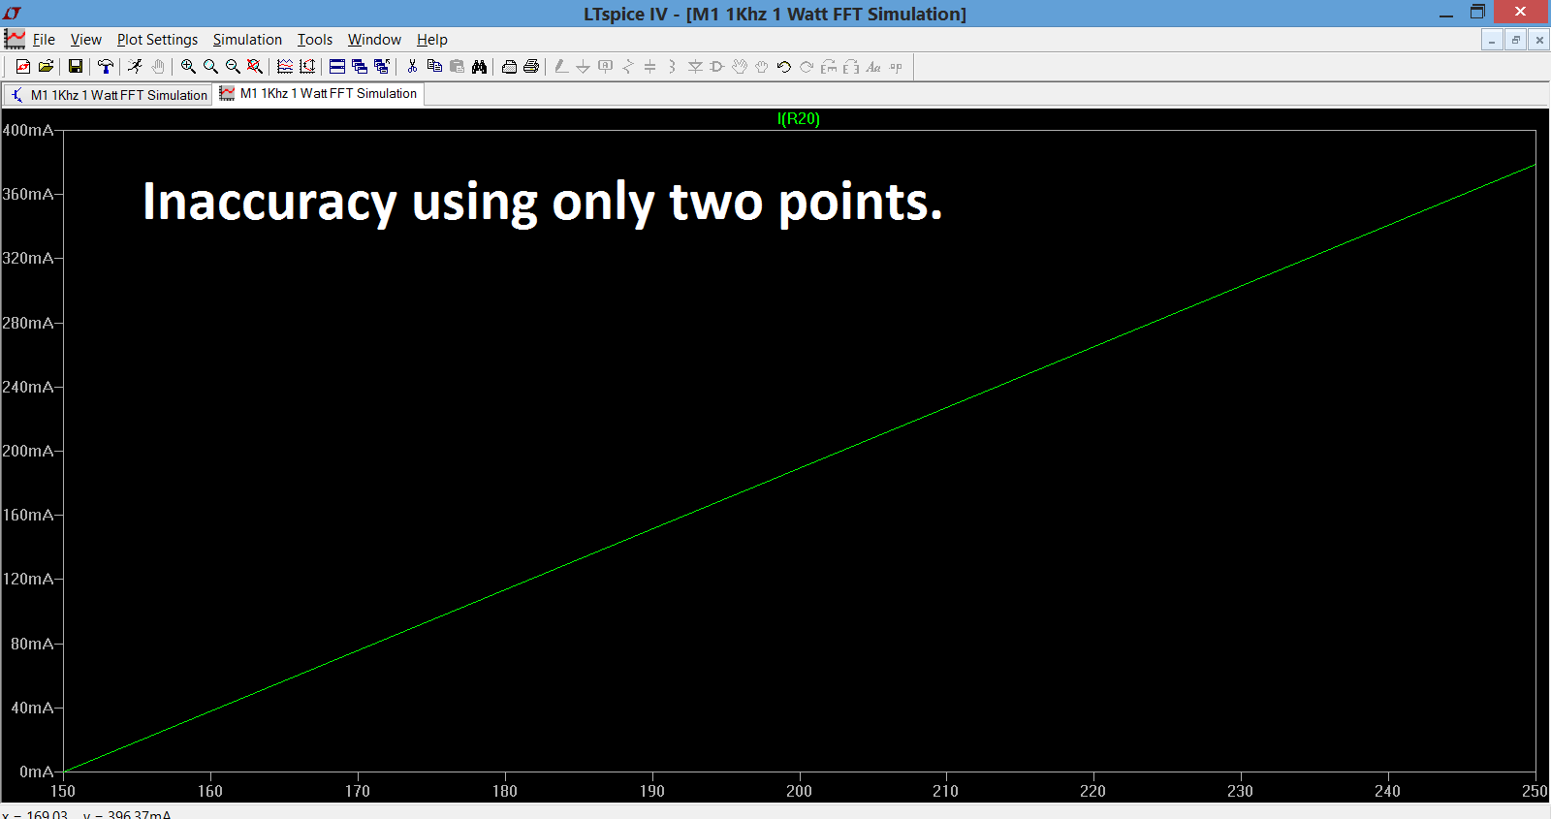1551x819 pixels.
Task: Select the Pan magnifier toolbar icon
Action: coord(210,66)
